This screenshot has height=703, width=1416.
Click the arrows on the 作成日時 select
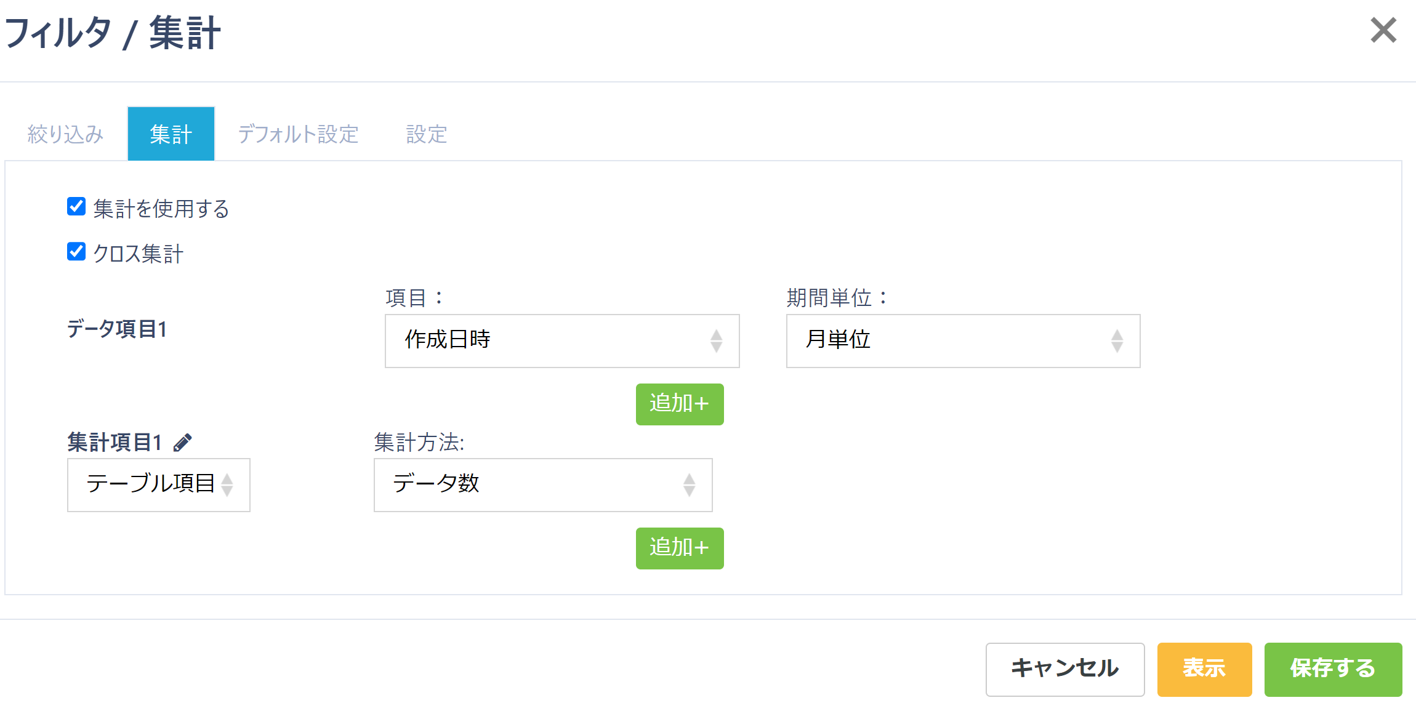pos(716,341)
